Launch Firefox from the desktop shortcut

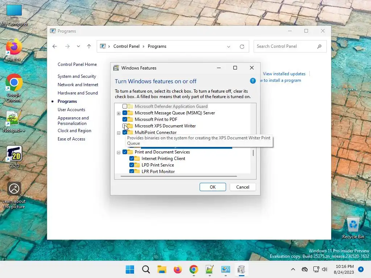coord(14,50)
